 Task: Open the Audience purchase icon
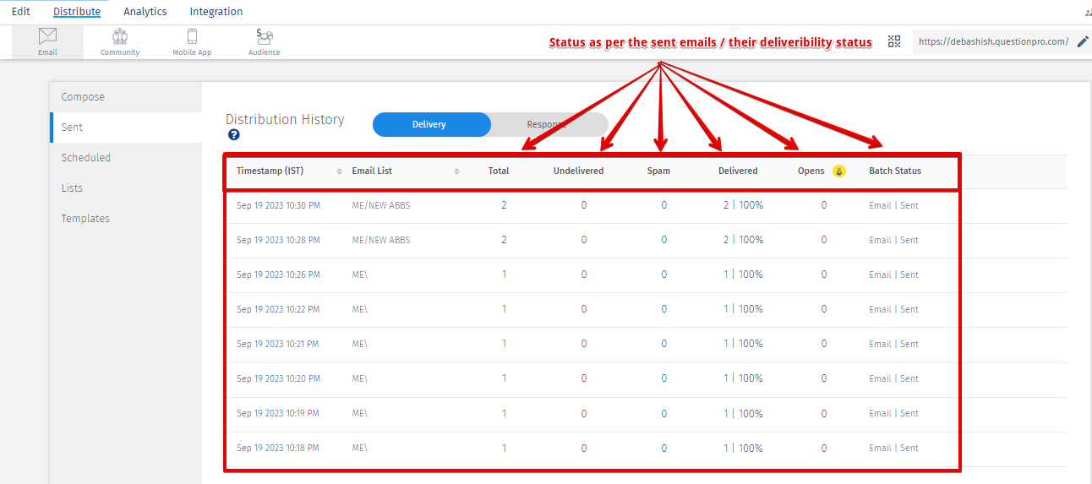(265, 41)
